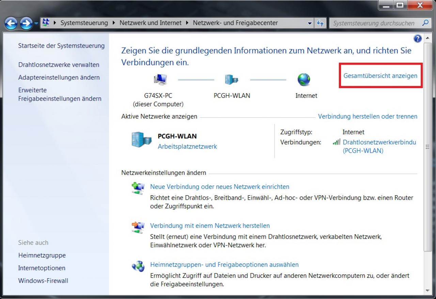Open Adaptereinstellungen ändern
The width and height of the screenshot is (436, 299).
(x=59, y=78)
